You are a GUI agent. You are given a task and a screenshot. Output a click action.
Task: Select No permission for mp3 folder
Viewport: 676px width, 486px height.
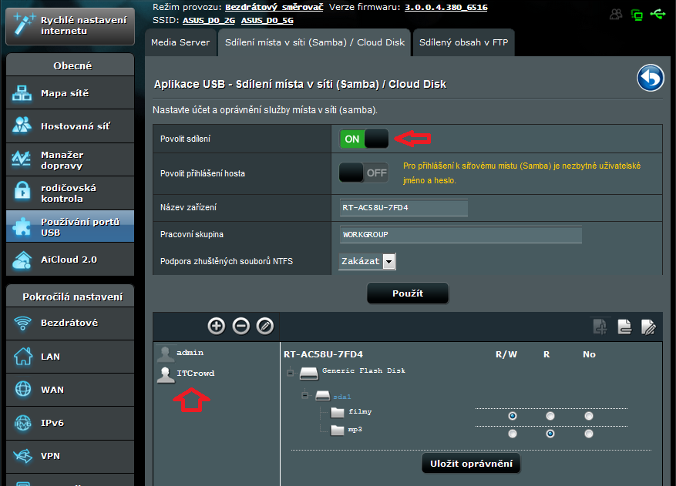(589, 434)
